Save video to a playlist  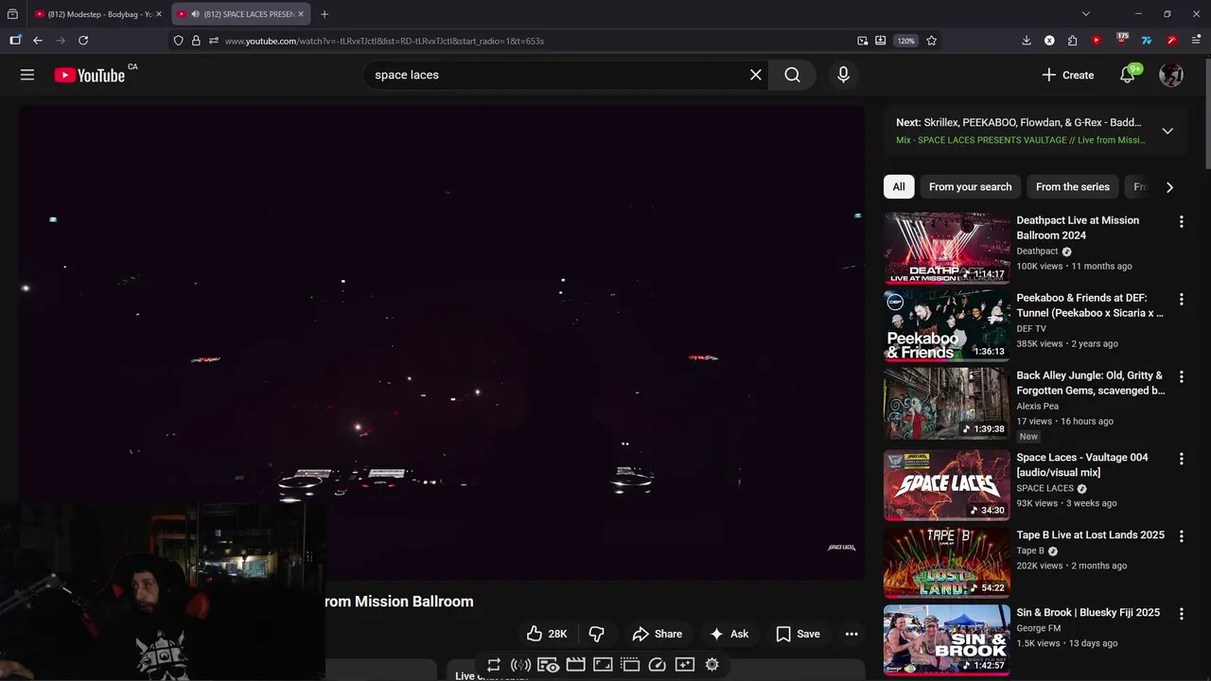pos(798,634)
